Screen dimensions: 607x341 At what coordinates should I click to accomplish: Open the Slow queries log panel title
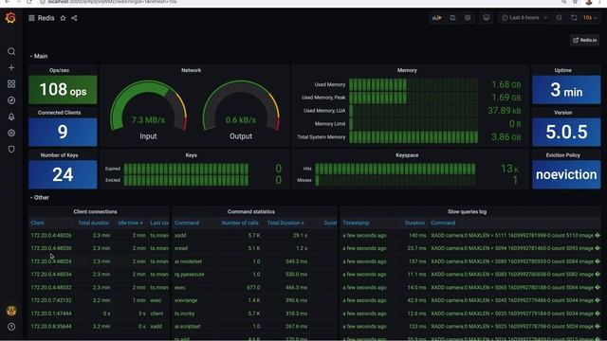coord(467,212)
